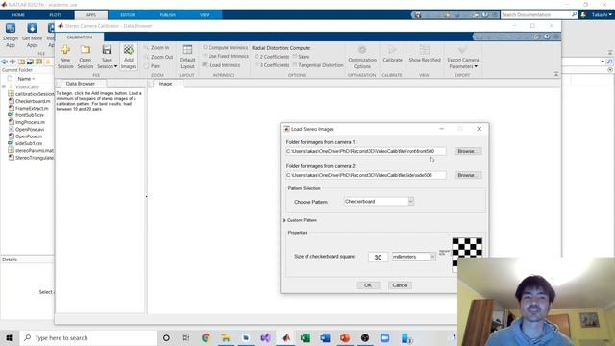Click the Windows taskbar search box
Screen dimensions: 615x346
click(87, 337)
